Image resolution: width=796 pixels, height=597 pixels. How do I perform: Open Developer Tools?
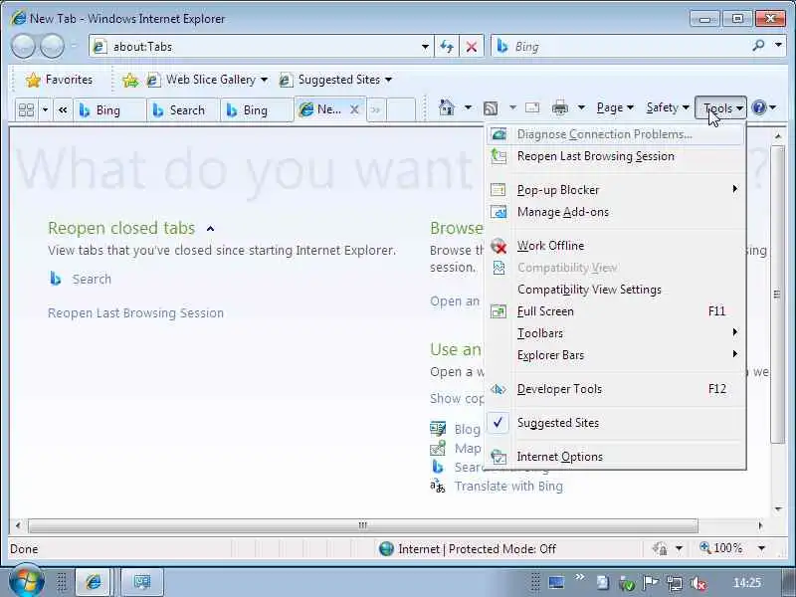(615, 389)
